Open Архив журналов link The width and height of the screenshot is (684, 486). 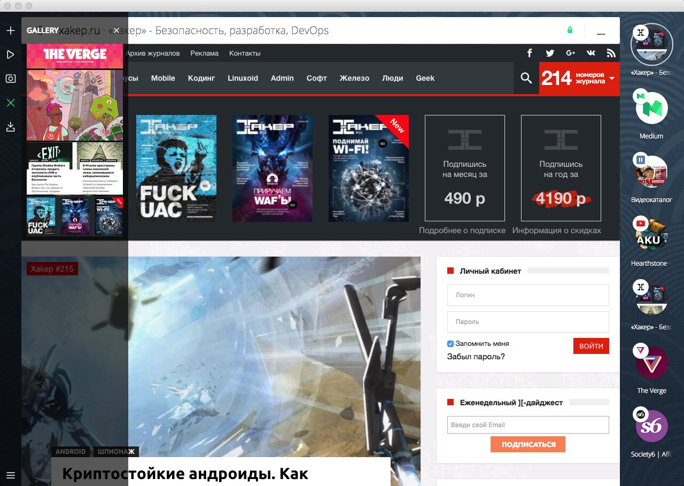click(153, 53)
